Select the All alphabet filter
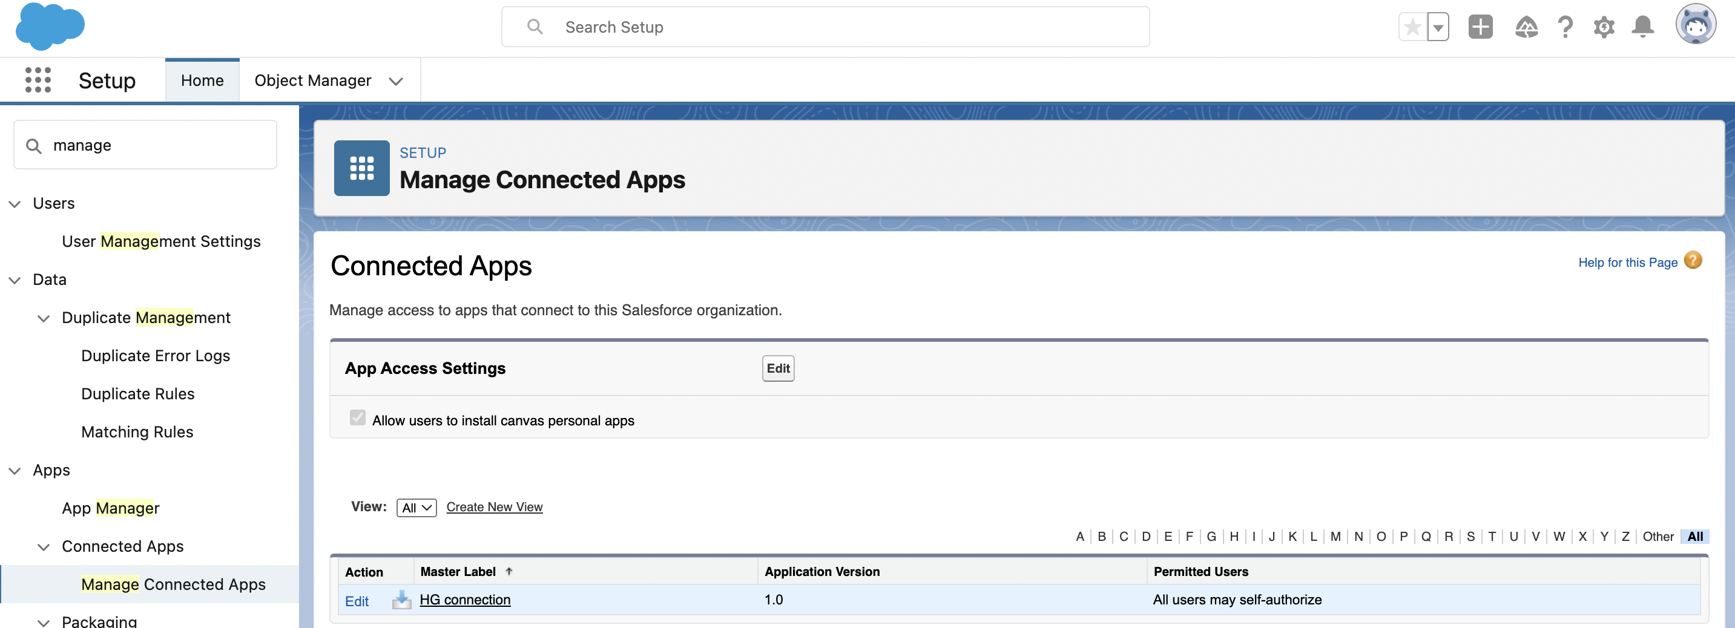Image resolution: width=1735 pixels, height=628 pixels. 1694,537
